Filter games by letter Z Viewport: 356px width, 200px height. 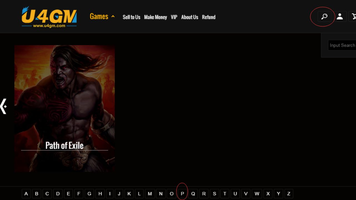pyautogui.click(x=289, y=194)
